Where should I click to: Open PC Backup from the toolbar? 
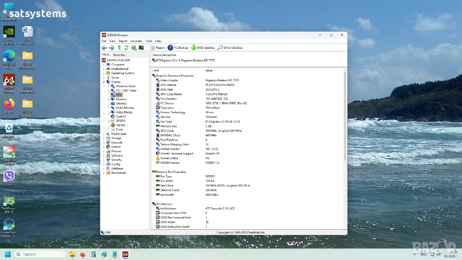[178, 47]
